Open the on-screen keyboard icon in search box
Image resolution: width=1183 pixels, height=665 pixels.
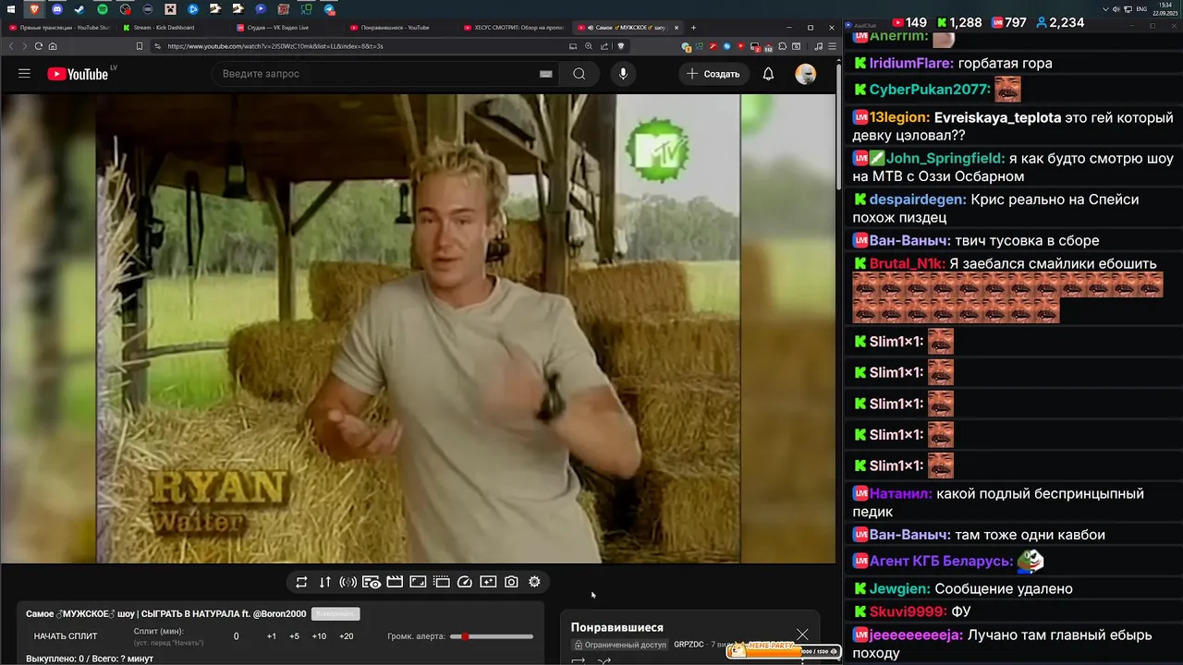(x=545, y=74)
